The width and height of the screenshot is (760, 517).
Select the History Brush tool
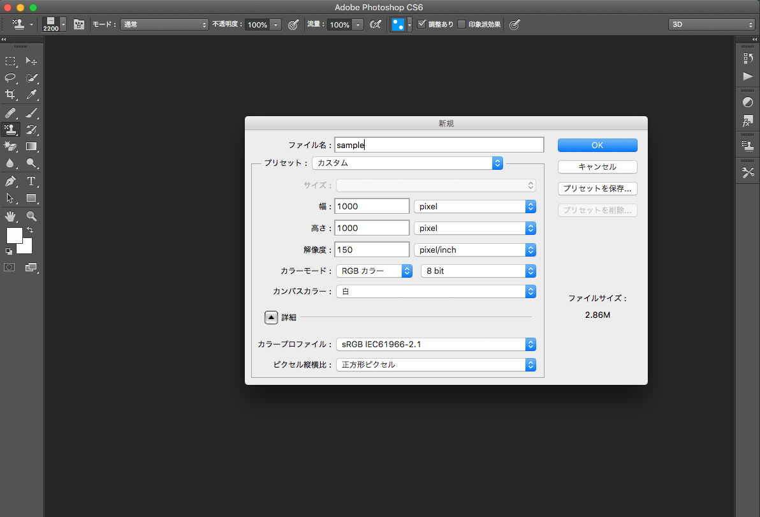31,130
